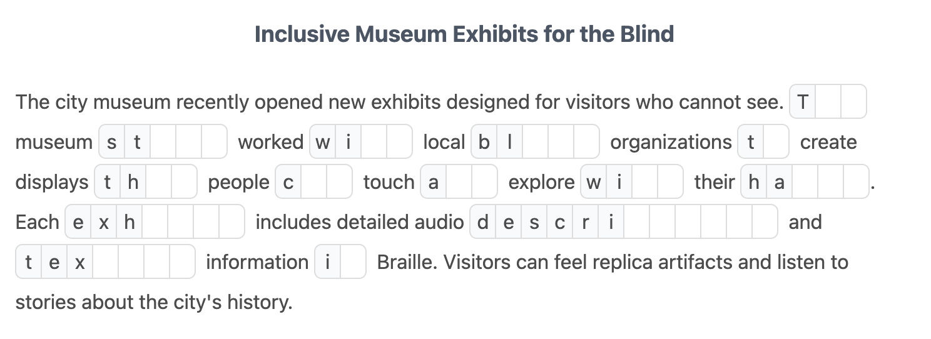Click first empty box of 'wi' after 'explore'
The image size is (931, 339).
coord(644,182)
